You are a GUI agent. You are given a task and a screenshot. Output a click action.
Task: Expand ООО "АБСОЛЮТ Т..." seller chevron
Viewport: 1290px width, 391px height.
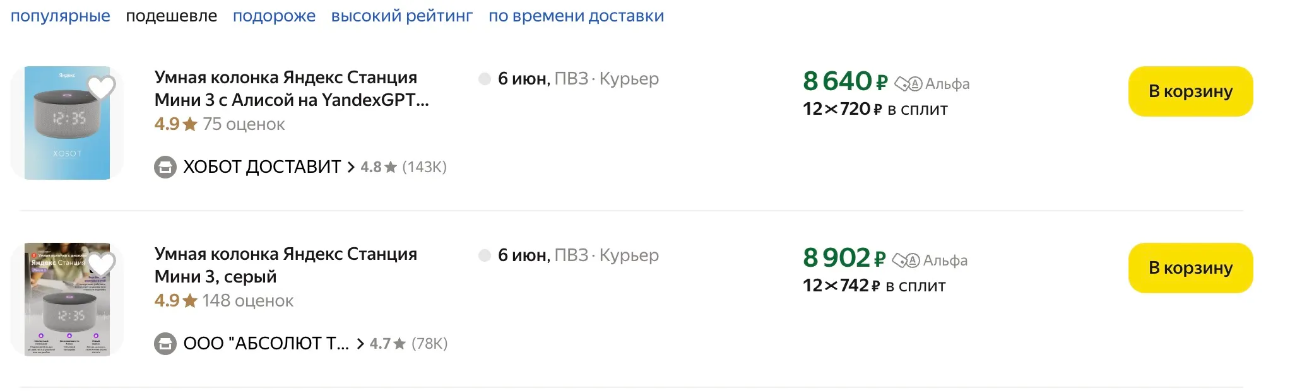(360, 344)
